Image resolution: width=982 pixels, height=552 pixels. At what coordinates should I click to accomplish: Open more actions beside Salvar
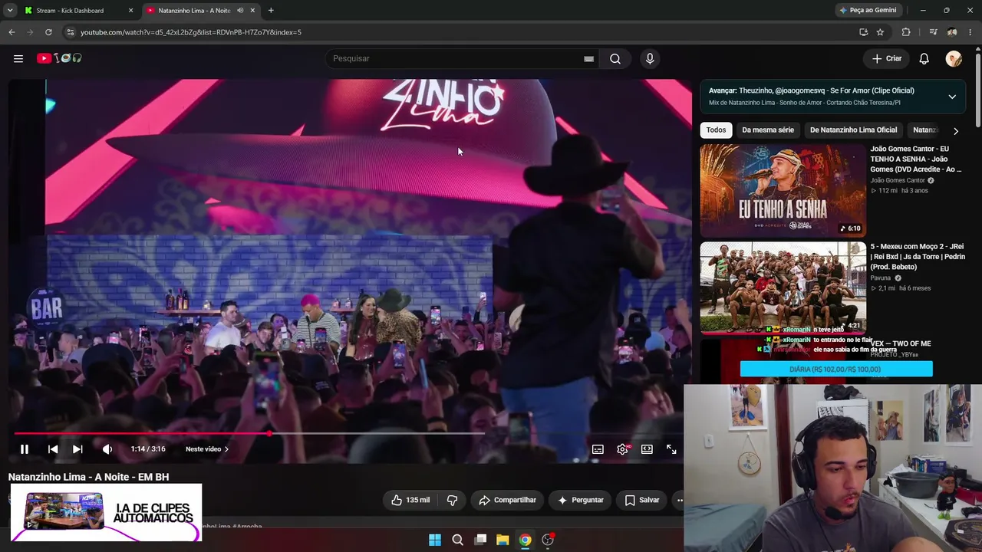click(x=678, y=500)
